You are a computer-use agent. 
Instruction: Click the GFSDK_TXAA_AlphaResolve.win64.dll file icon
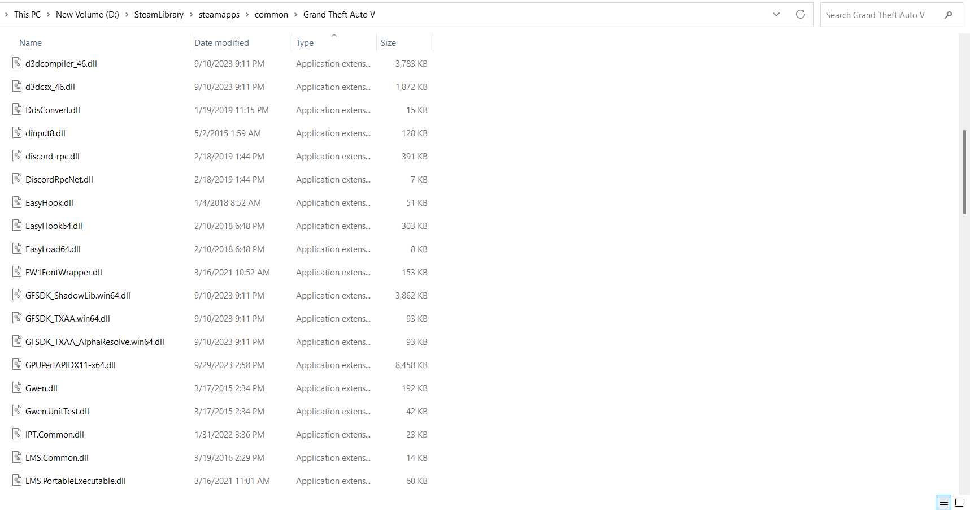coord(17,342)
